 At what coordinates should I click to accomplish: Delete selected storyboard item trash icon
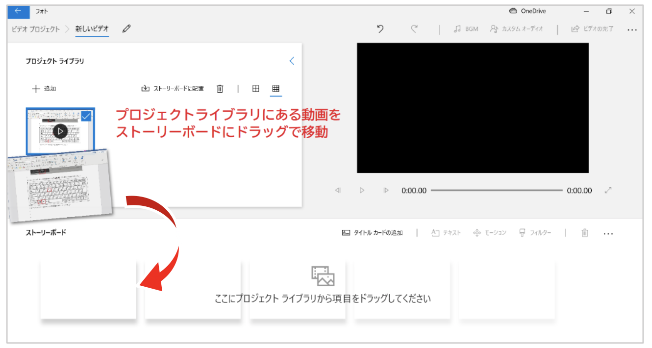point(585,233)
